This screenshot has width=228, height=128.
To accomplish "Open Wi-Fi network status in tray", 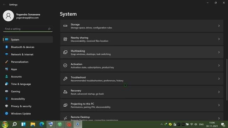I will [x=192, y=124].
